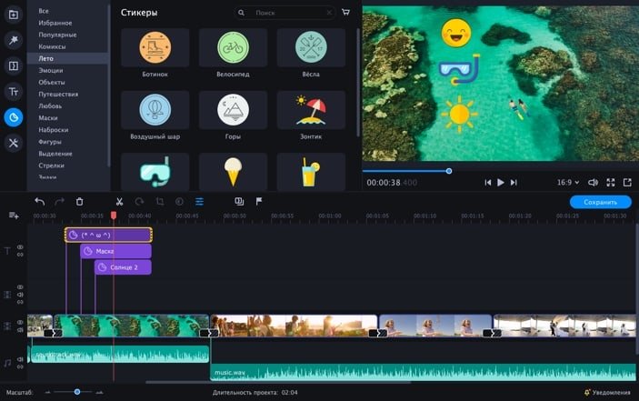Select the Путешествия sticker category
Screen dimensions: 639x401
pos(58,94)
